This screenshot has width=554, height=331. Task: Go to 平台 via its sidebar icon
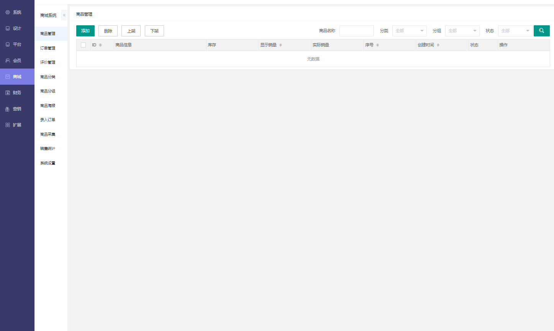(8, 44)
